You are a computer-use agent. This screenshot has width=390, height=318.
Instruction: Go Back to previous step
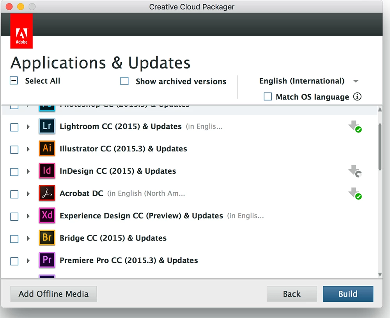click(292, 294)
